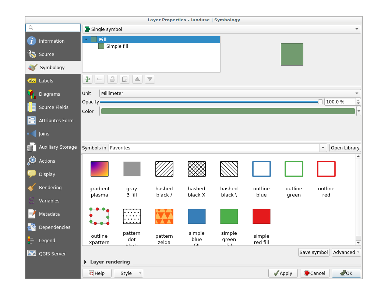Click the remove symbol layer minus icon
This screenshot has width=388, height=304.
100,79
